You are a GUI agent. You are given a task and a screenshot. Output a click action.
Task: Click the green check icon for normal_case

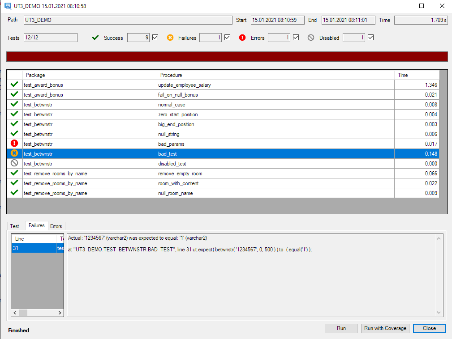[x=14, y=104]
